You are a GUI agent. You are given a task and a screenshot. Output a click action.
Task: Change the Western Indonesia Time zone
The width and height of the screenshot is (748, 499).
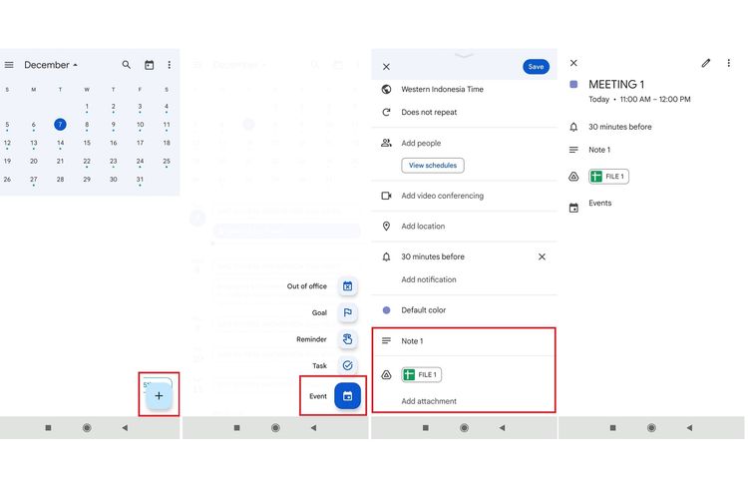tap(442, 89)
